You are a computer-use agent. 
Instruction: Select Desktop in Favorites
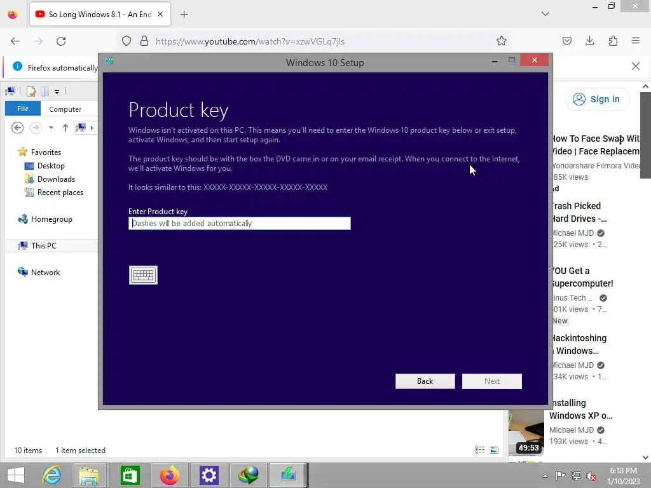pyautogui.click(x=45, y=166)
